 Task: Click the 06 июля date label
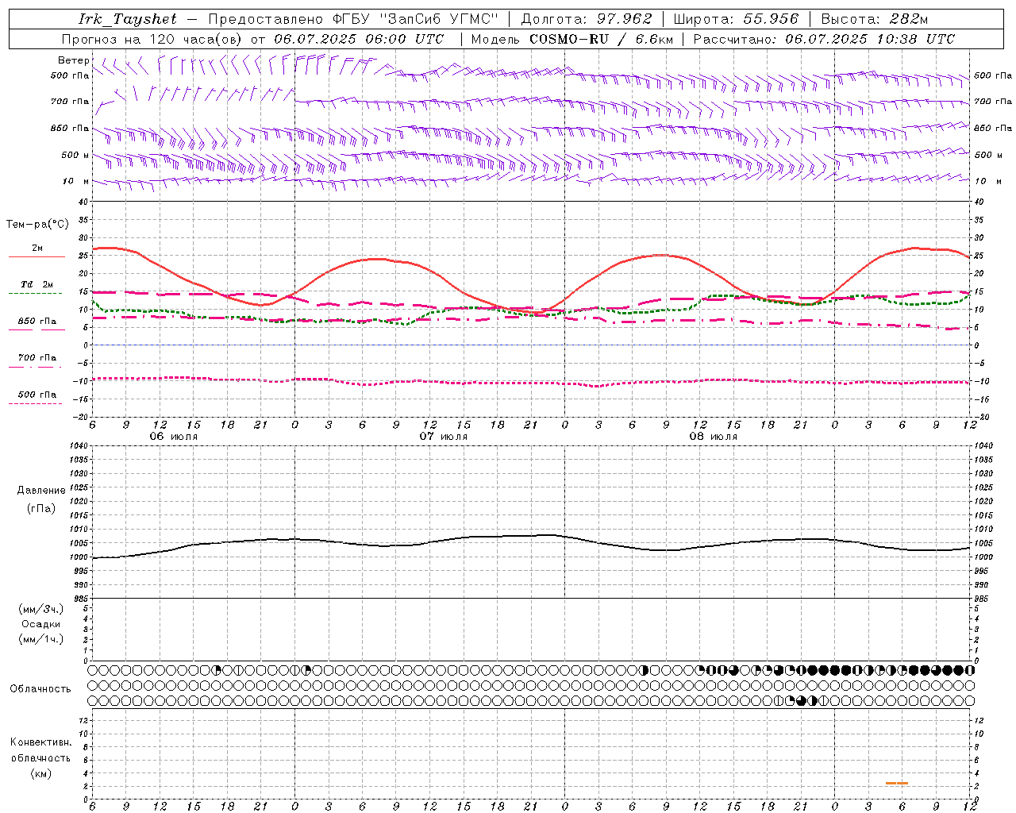[x=174, y=437]
